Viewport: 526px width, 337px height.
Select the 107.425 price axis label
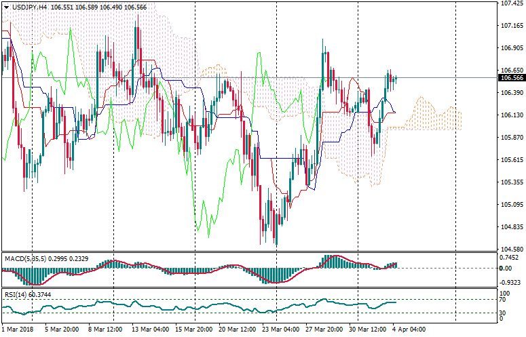[511, 3]
